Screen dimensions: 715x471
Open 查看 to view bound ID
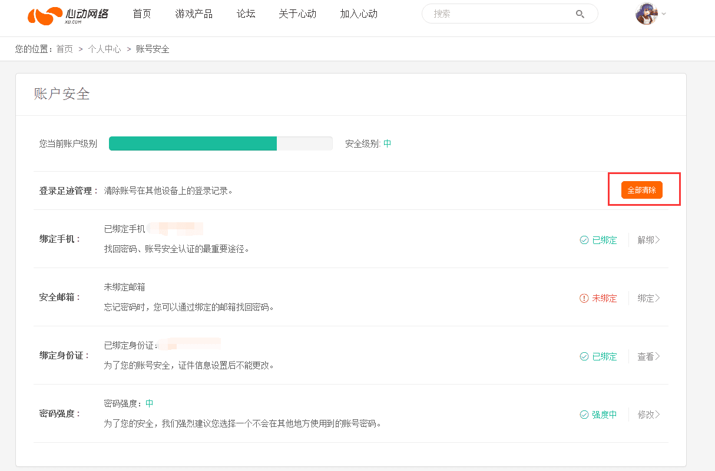coord(648,356)
